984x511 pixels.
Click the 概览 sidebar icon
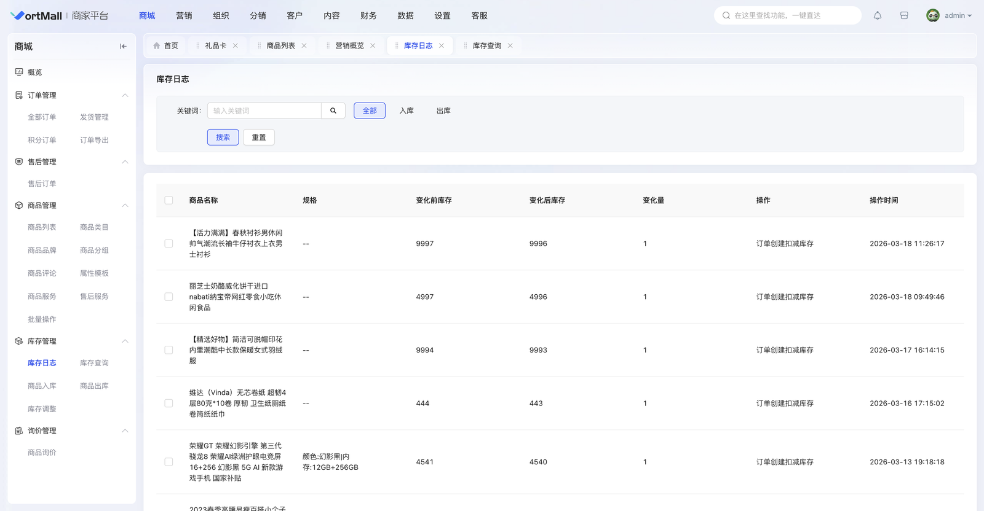tap(19, 72)
